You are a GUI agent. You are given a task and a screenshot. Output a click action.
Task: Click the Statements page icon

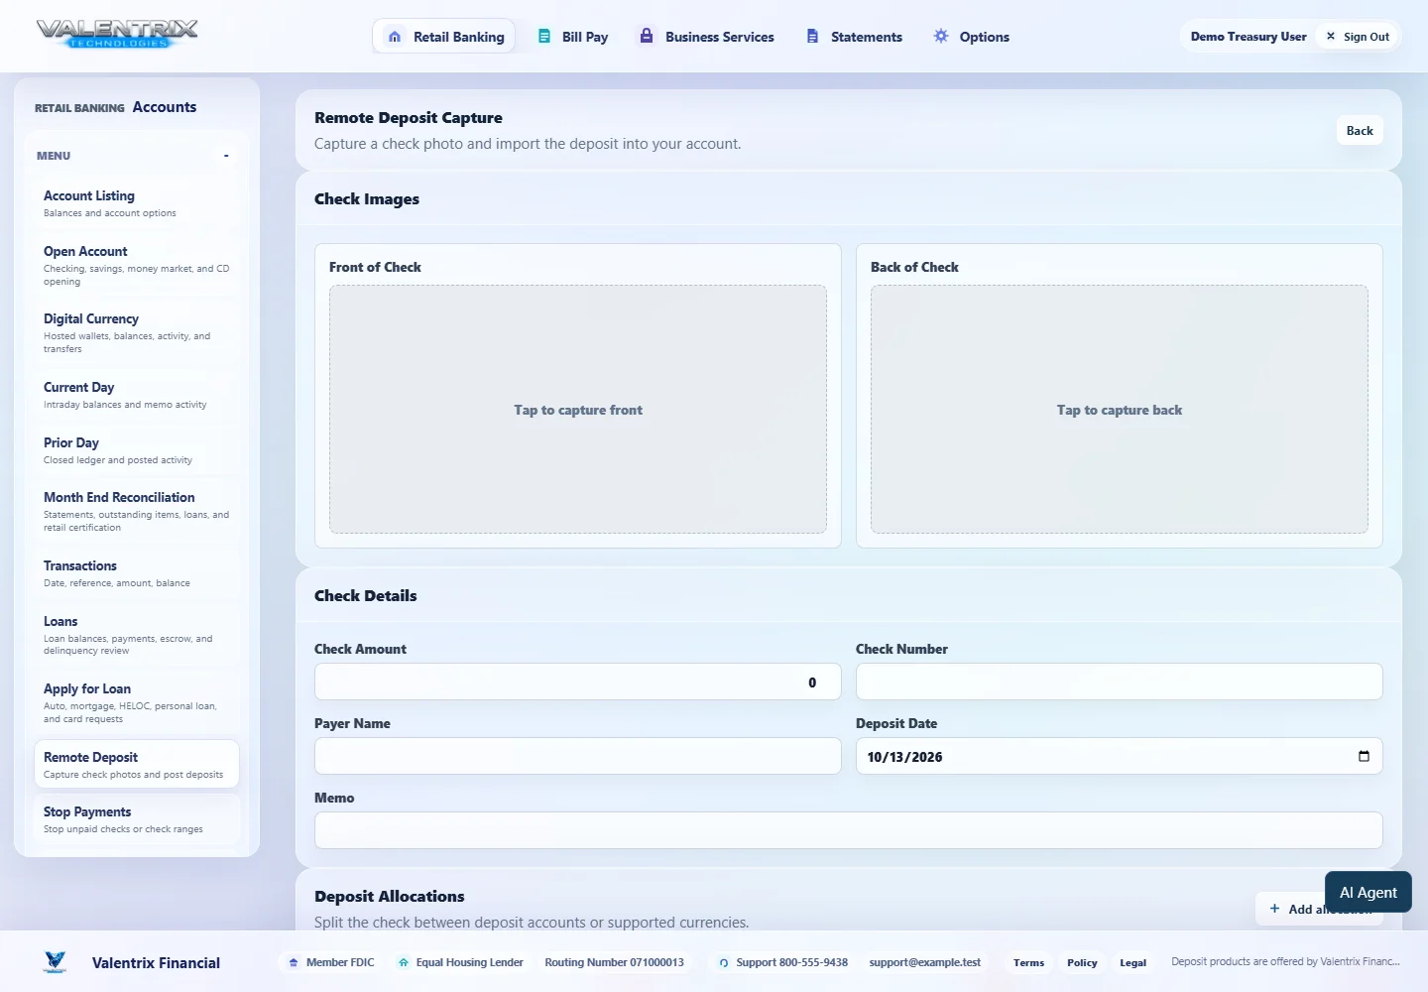click(x=812, y=36)
